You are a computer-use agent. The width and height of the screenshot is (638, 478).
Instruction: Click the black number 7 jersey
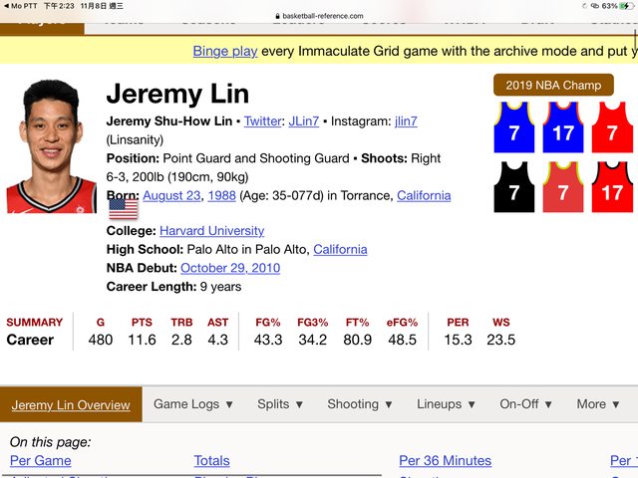point(514,188)
